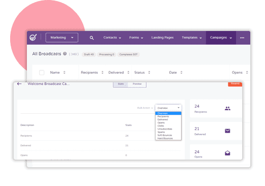The width and height of the screenshot is (265, 186).
Task: Go back using the left arrow
Action: (19, 84)
